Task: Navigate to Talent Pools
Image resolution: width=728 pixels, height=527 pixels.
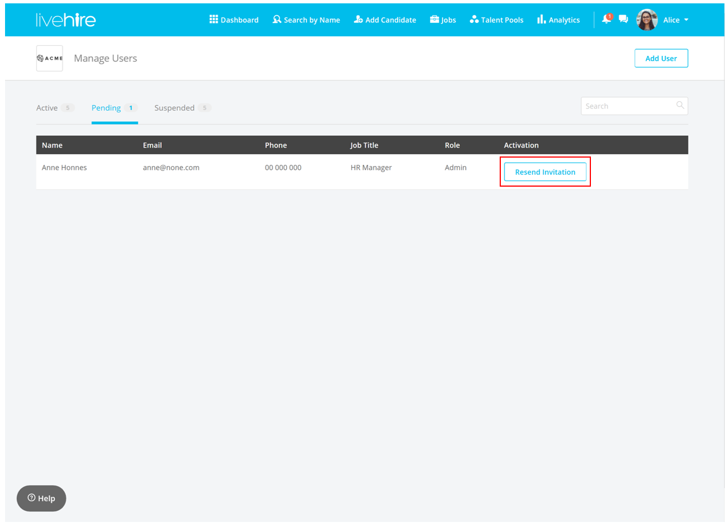Action: coord(497,20)
